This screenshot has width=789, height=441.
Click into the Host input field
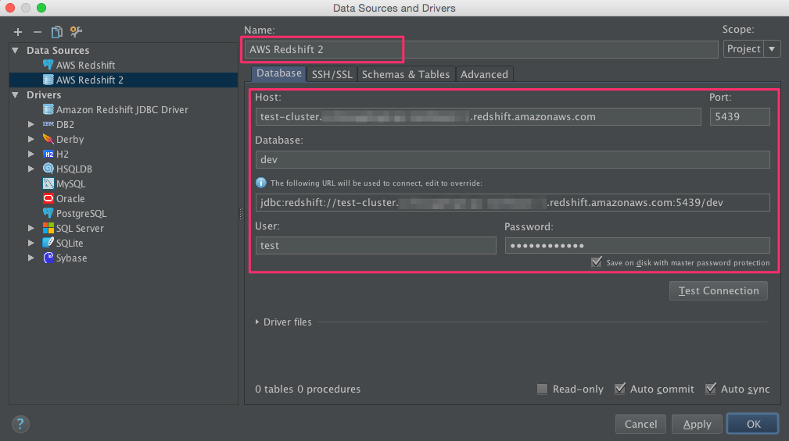(x=478, y=116)
